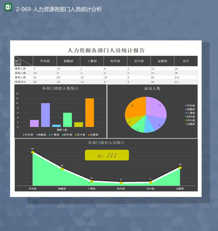Viewport: 218px width, 231px height.
Task: Toggle the 销售部 entry in the pie chart legend
Action: click(190, 109)
